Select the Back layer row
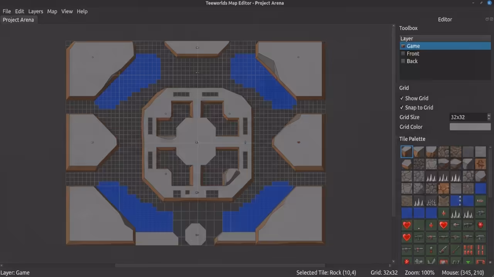494x277 pixels. pyautogui.click(x=445, y=61)
